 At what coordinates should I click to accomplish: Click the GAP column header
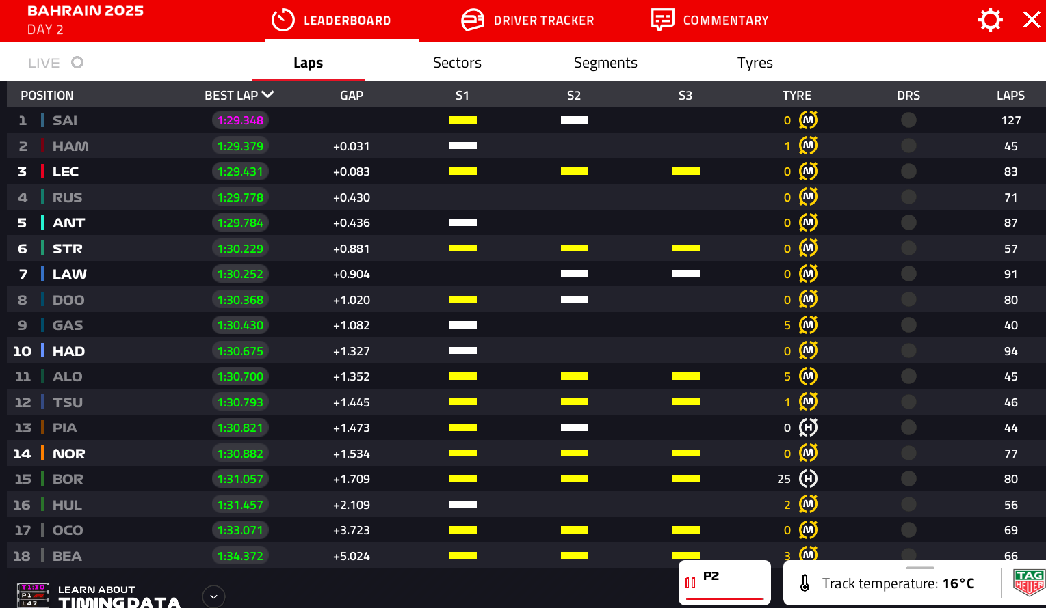point(352,96)
